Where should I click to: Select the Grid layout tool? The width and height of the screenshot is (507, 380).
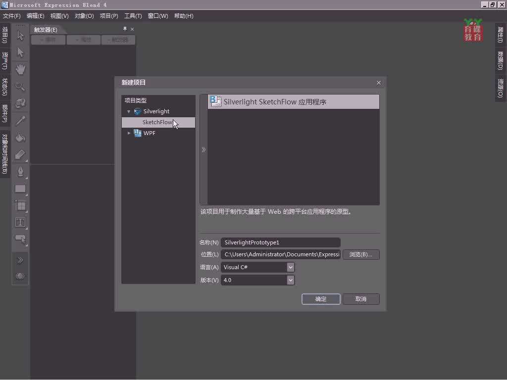20,205
